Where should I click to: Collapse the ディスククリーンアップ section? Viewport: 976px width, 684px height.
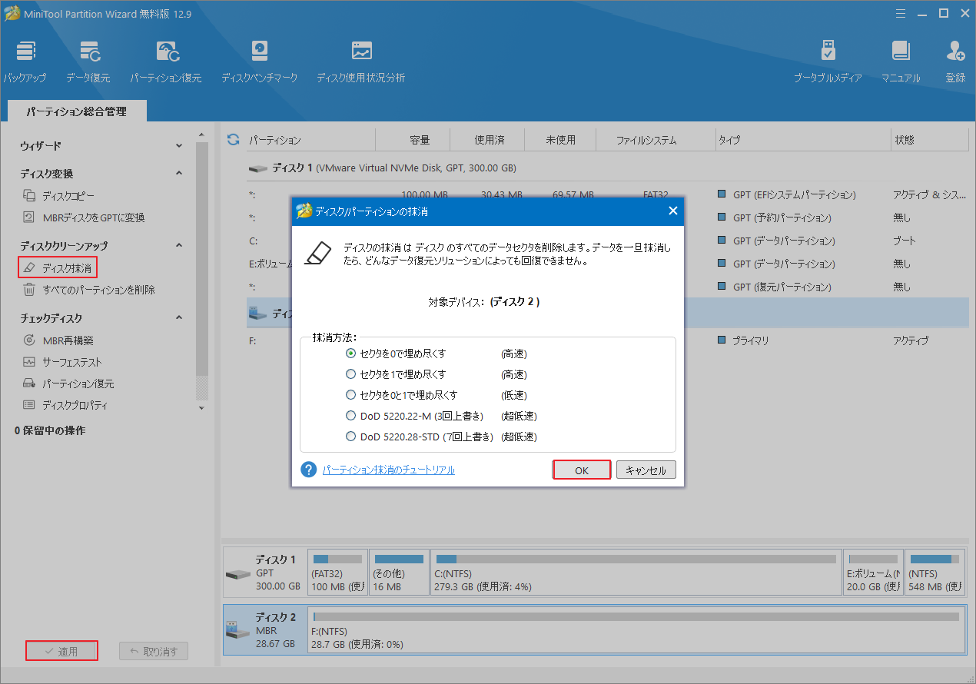tap(179, 246)
